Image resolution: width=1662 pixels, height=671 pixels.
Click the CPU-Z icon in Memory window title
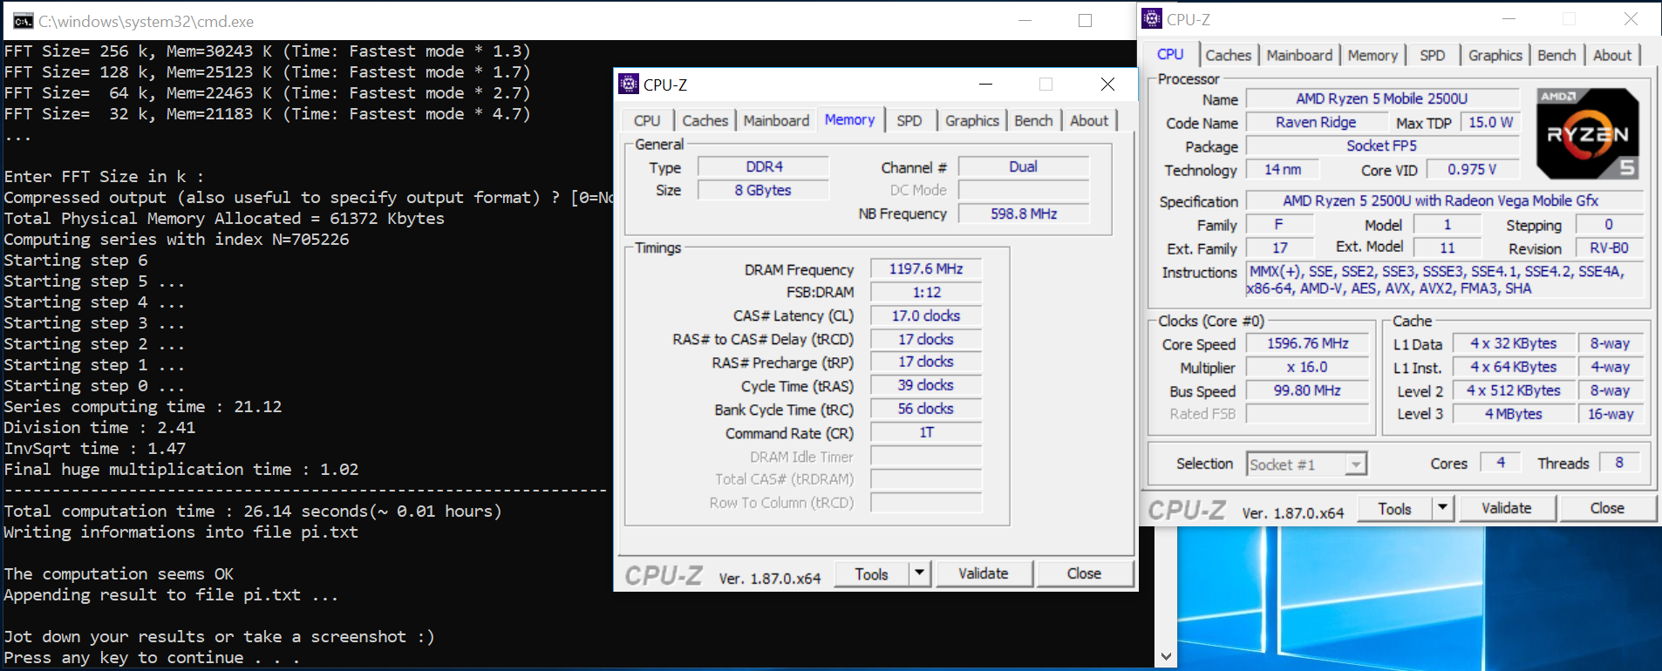coord(629,84)
